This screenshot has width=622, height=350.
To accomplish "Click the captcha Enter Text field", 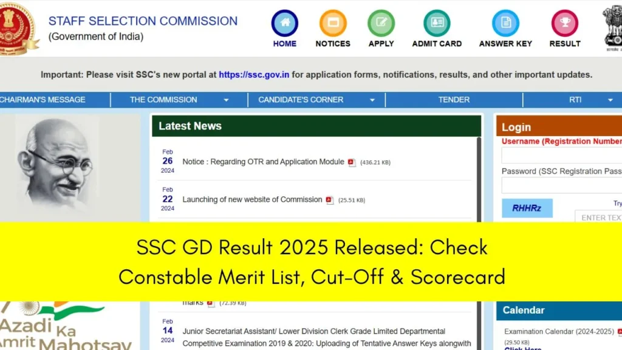I will pyautogui.click(x=598, y=217).
